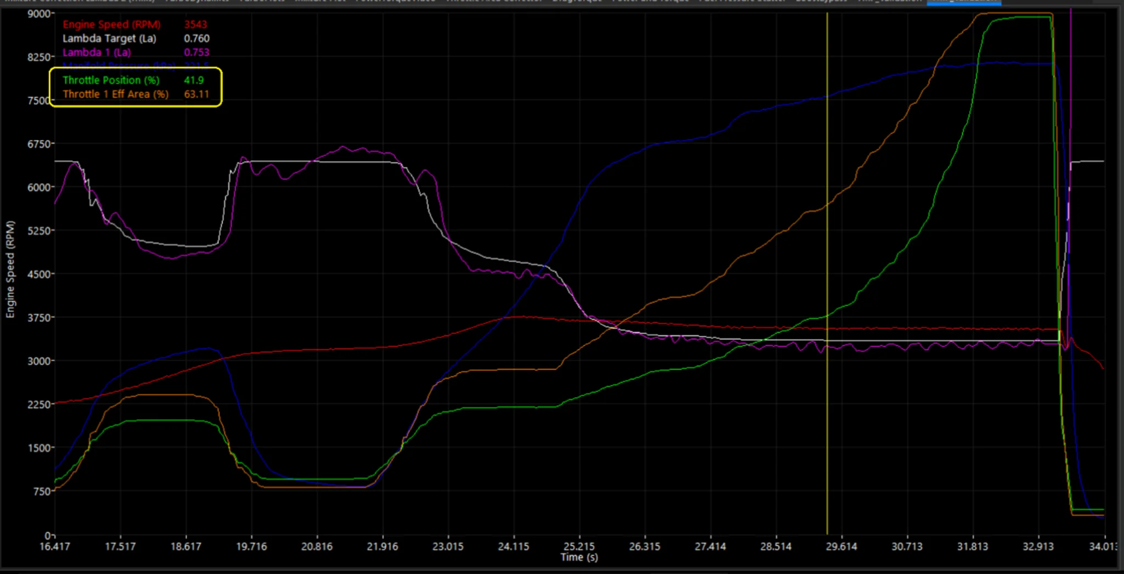This screenshot has height=574, width=1124.
Task: Click the 29.614 time axis label
Action: (x=841, y=547)
